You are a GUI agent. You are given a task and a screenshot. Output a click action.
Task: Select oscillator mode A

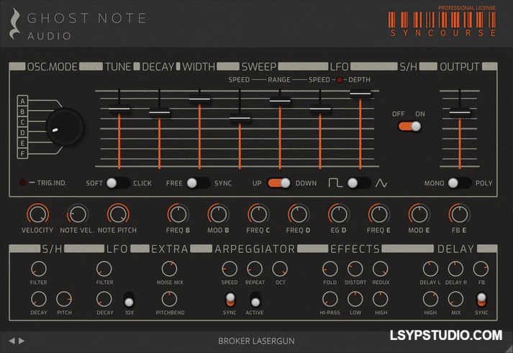point(22,101)
